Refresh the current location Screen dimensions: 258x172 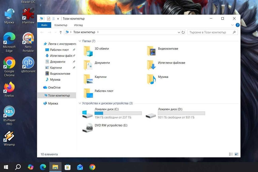click(x=183, y=32)
